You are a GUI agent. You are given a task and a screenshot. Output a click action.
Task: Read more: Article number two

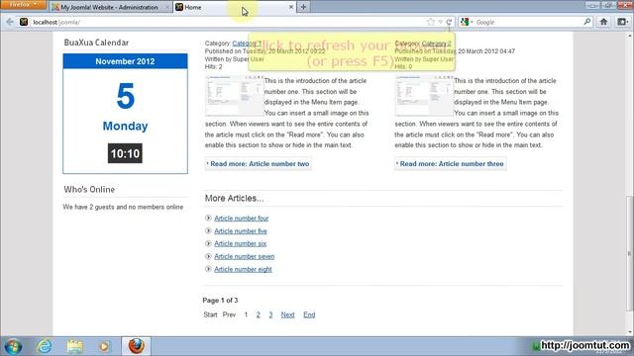click(x=259, y=164)
